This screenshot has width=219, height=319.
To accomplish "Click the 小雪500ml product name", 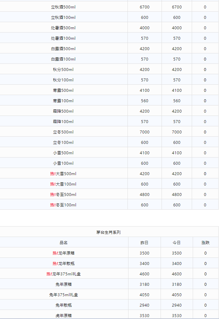I will (x=63, y=153).
